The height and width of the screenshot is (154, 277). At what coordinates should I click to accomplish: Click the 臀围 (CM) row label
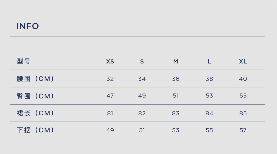click(x=35, y=96)
